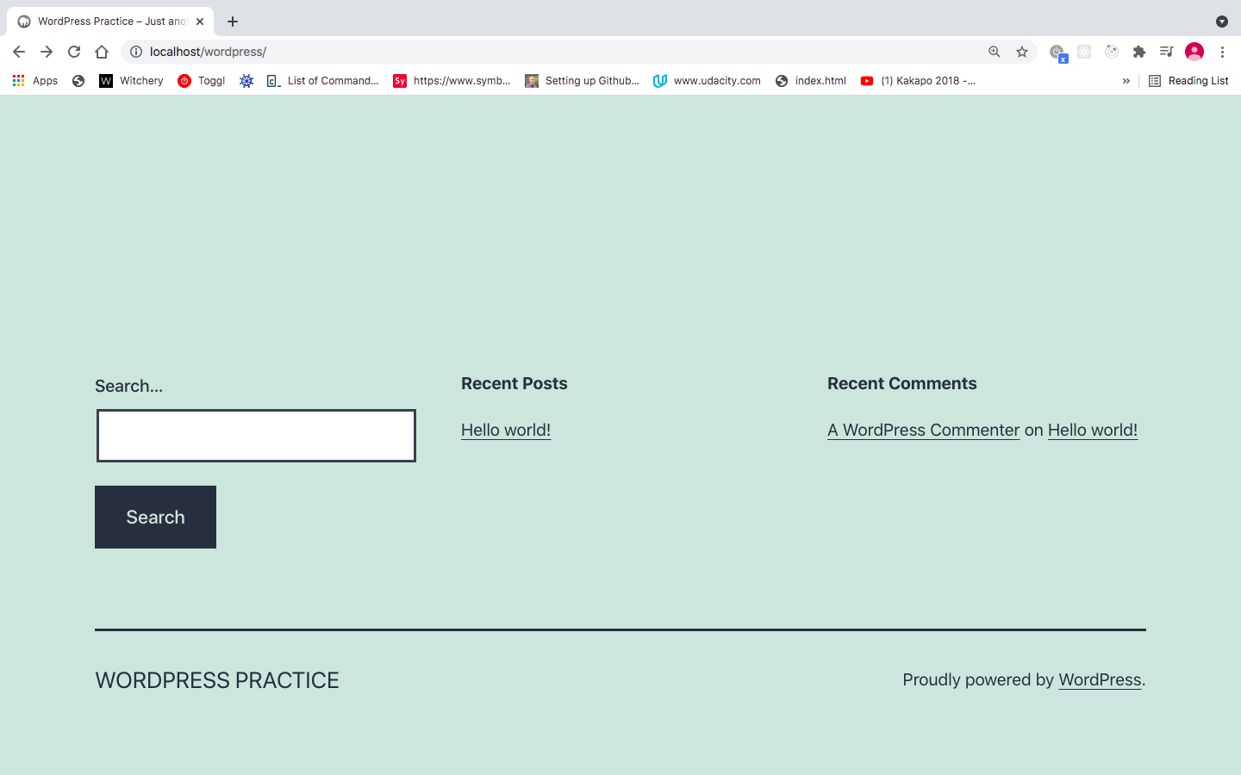Click the globe bookmark next to Apps

click(78, 81)
